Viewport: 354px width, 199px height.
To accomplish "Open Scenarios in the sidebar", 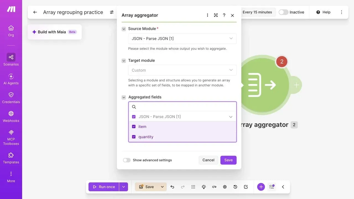I will tap(11, 60).
